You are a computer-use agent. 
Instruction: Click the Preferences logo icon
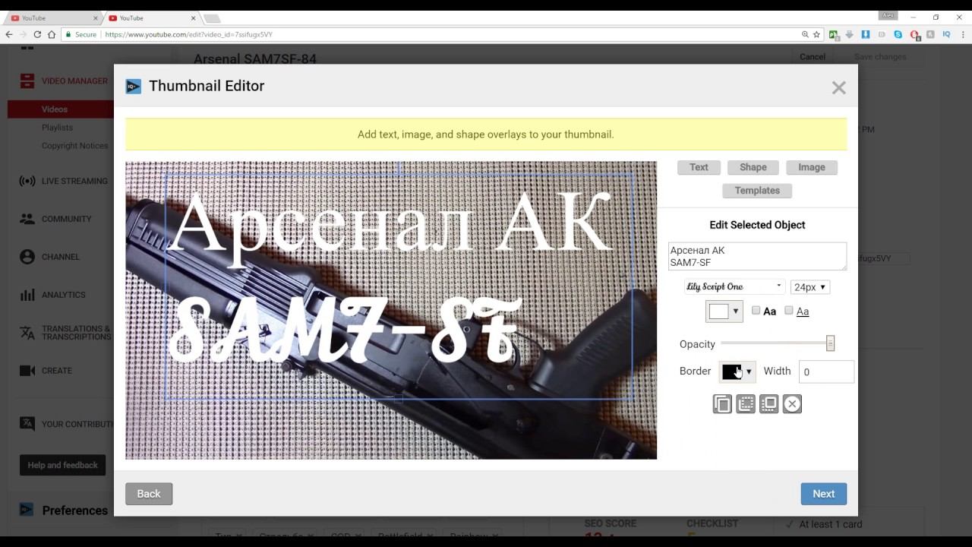click(x=27, y=510)
